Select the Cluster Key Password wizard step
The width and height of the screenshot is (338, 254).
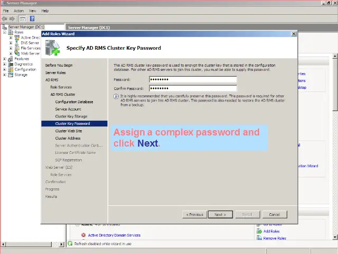click(74, 123)
